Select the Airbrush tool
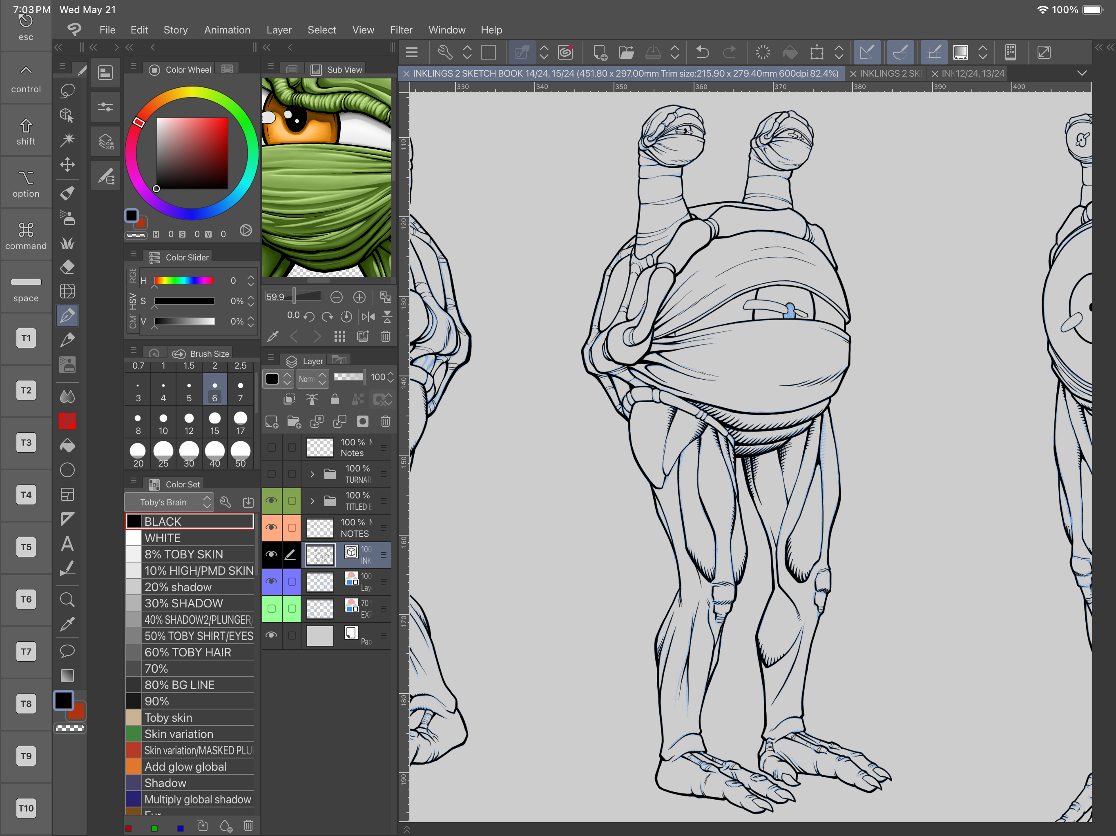Screen dimensions: 1116x836 point(67,218)
